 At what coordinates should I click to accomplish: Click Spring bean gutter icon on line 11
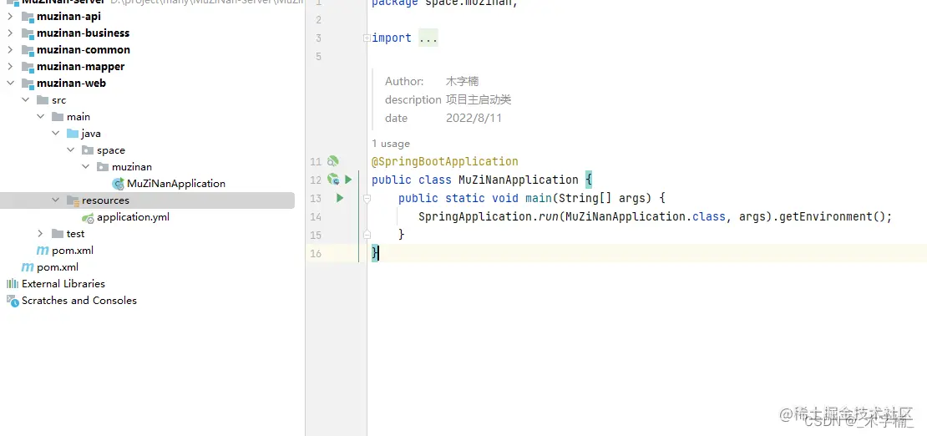click(333, 161)
